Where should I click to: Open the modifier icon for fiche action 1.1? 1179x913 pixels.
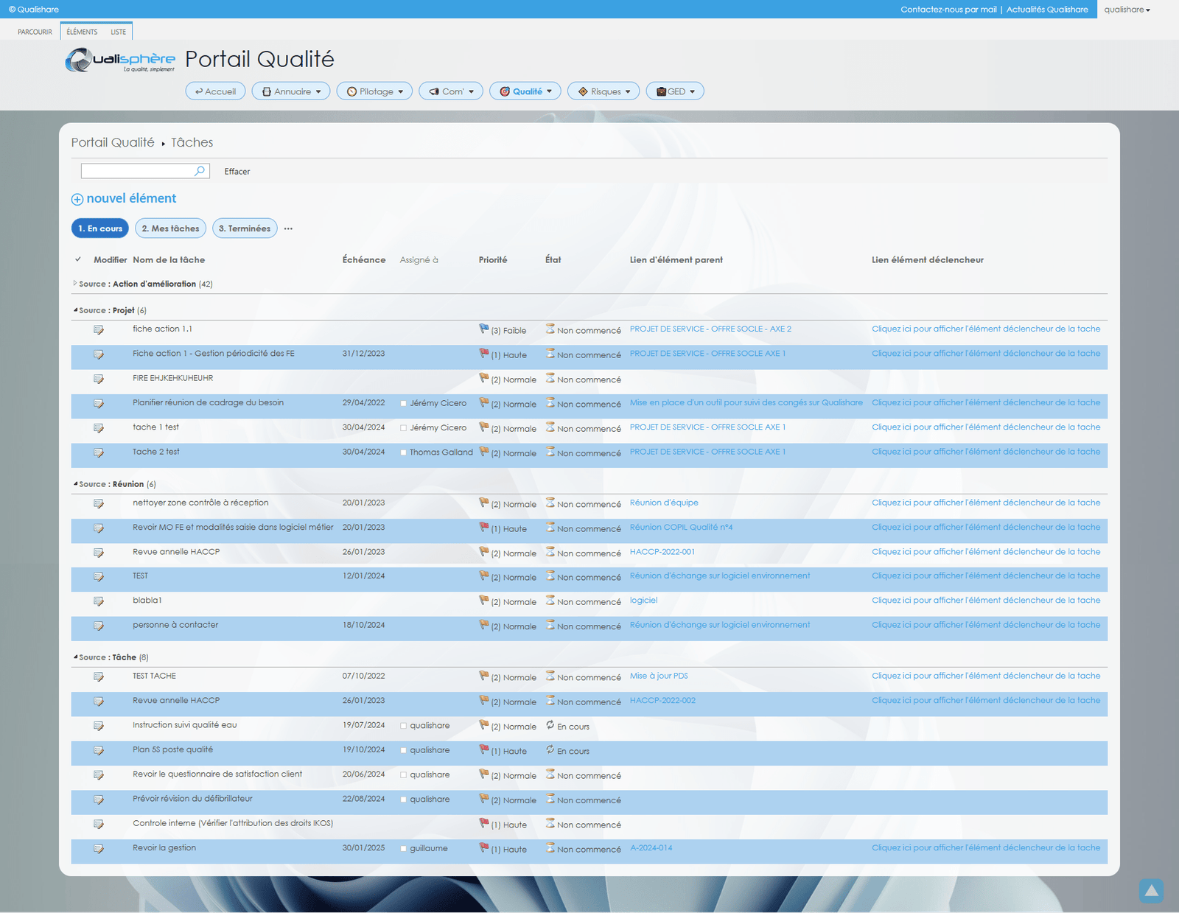click(99, 329)
